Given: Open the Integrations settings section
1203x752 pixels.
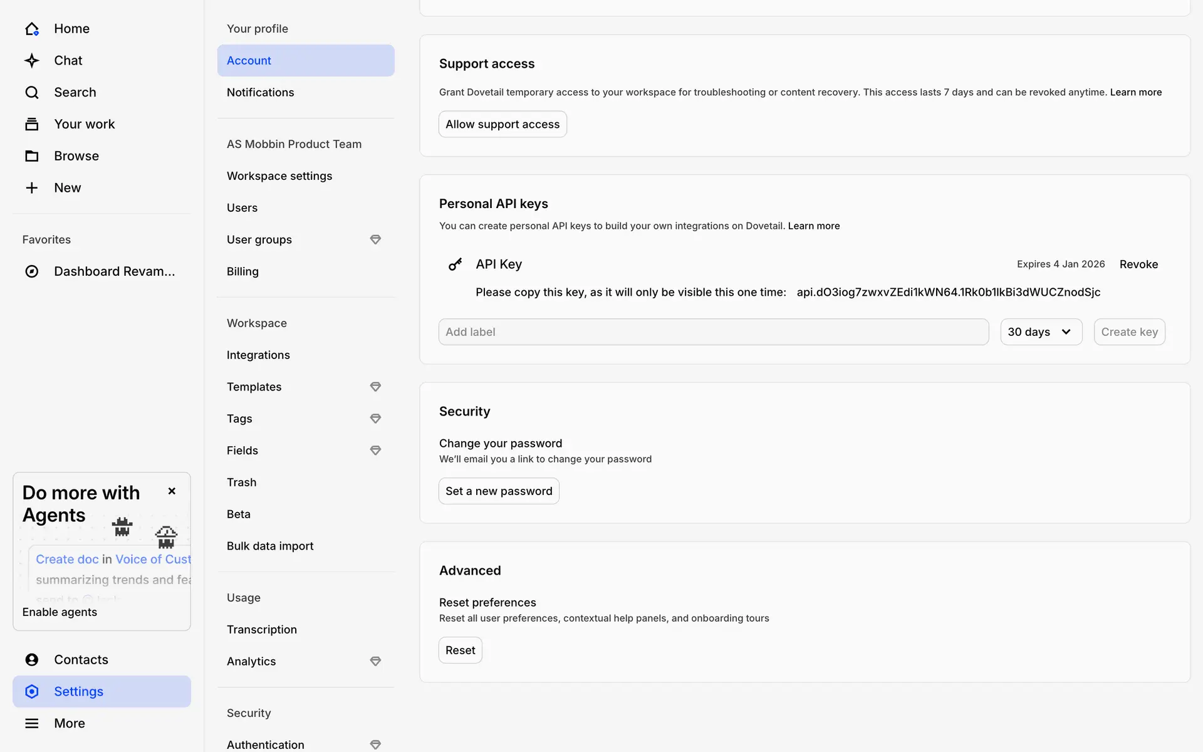Looking at the screenshot, I should point(258,355).
